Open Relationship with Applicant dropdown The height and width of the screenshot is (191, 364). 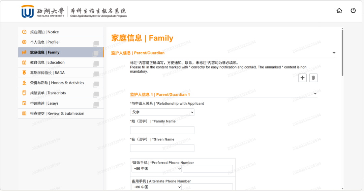pos(162,112)
